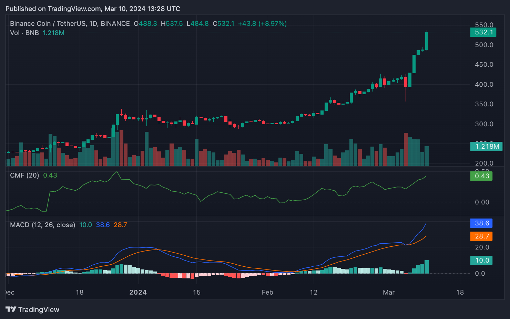Screen dimensions: 510x319
Task: Click the last MACD histogram bar
Action: click(427, 267)
